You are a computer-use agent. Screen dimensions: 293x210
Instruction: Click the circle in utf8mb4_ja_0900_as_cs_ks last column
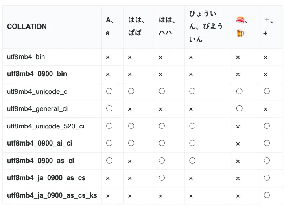pos(267,195)
